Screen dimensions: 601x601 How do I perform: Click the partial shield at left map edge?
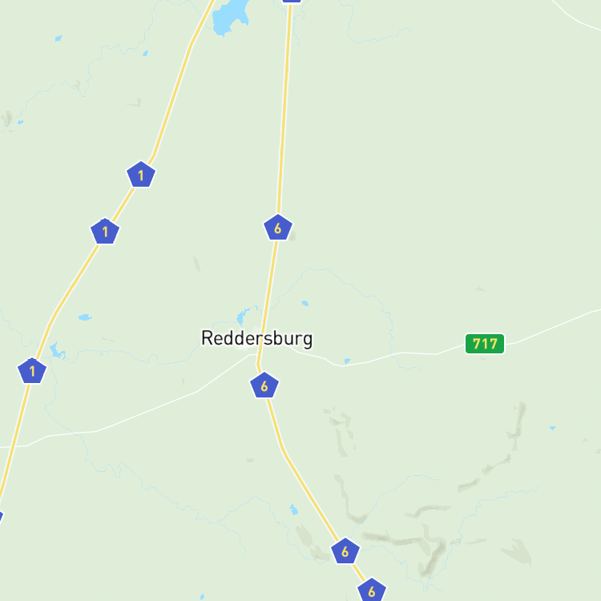click(x=1, y=517)
